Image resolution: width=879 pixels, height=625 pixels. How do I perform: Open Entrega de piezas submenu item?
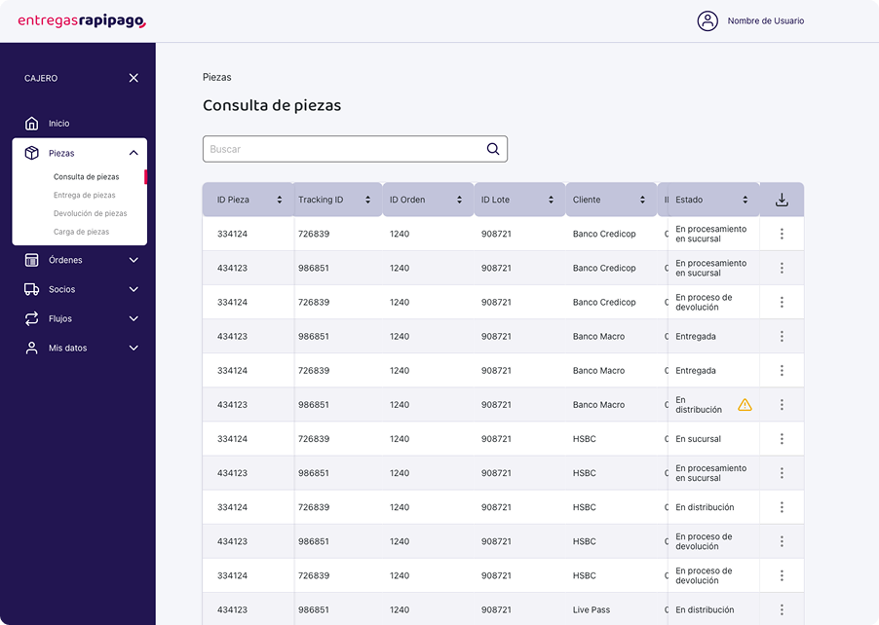coord(84,195)
